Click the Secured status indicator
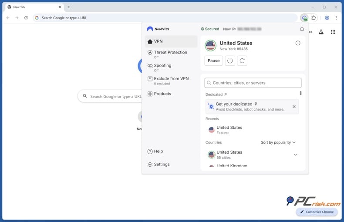 point(210,29)
